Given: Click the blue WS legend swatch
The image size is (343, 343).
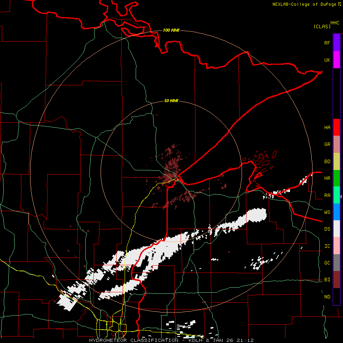Looking at the screenshot, I should coord(337,212).
